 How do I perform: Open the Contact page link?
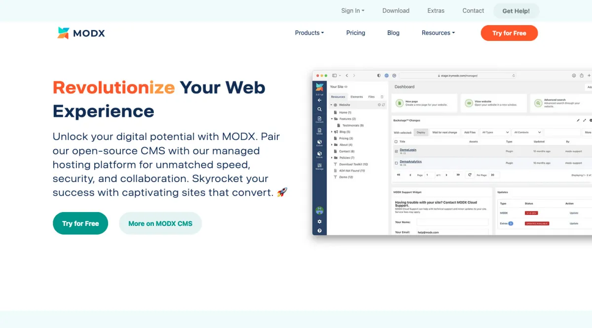pos(473,10)
